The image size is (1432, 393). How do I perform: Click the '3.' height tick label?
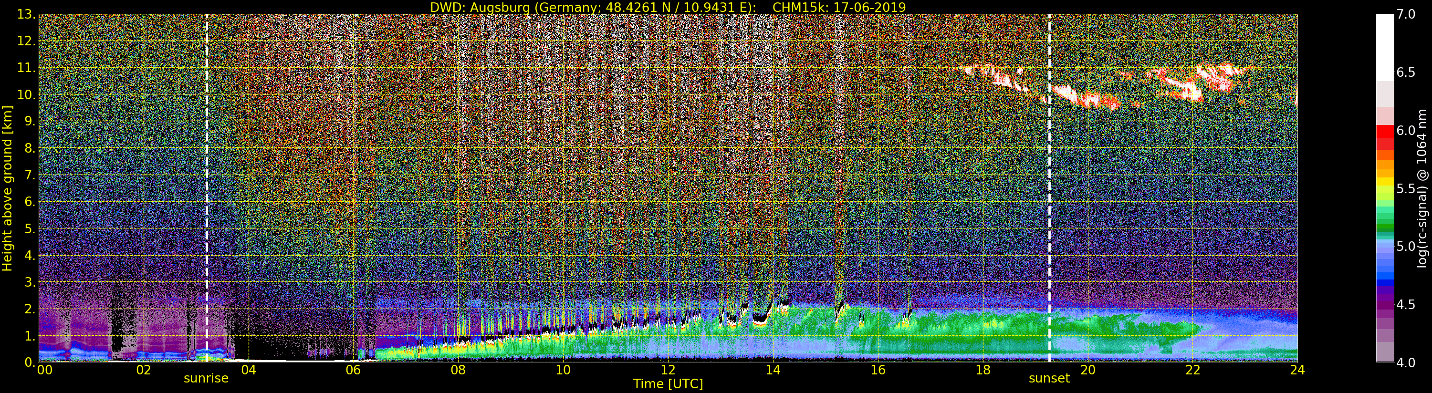(x=30, y=282)
